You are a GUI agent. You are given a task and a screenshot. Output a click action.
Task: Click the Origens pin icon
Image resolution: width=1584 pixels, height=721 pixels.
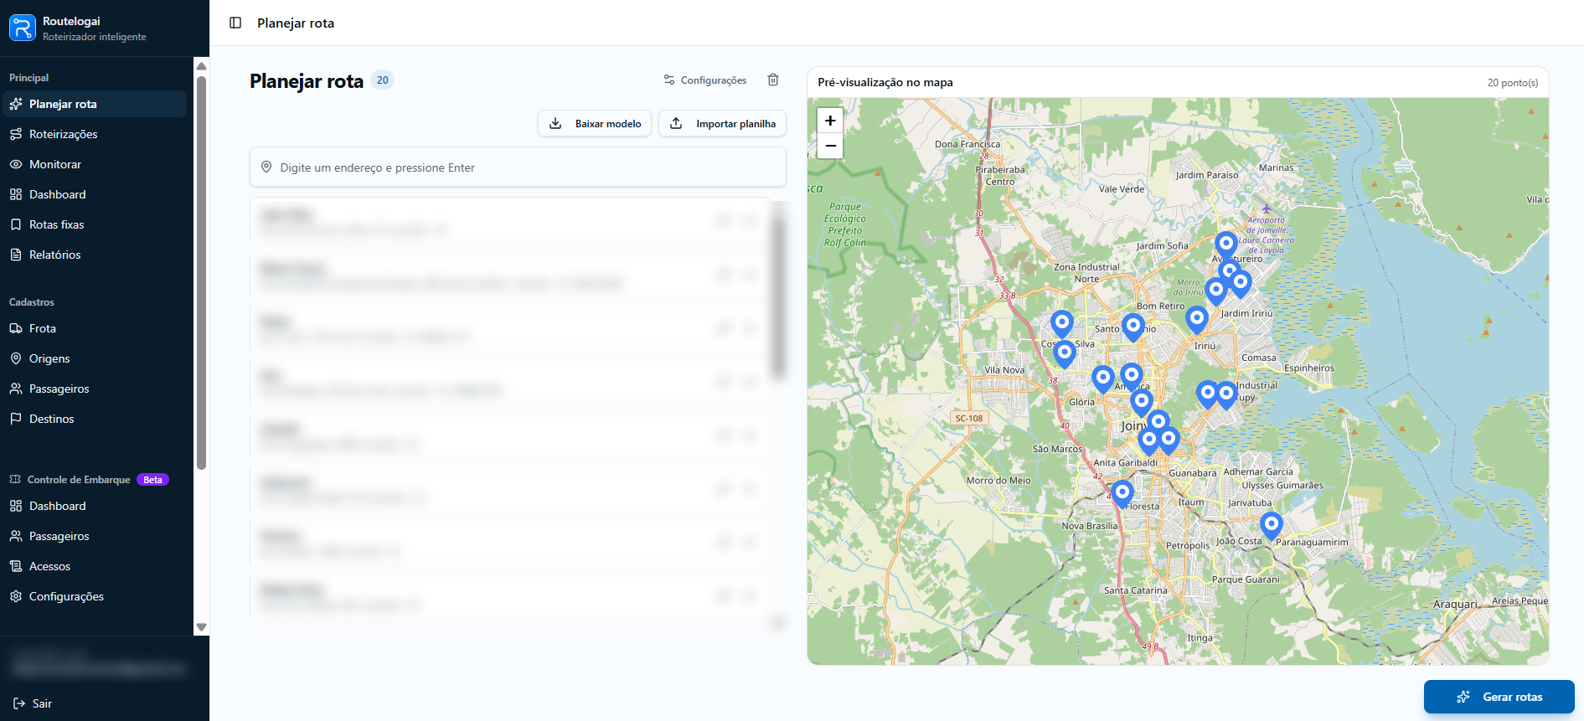click(16, 358)
